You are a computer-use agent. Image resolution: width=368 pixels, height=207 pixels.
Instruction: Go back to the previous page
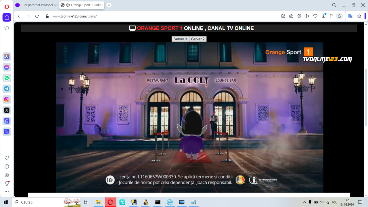coord(19,16)
